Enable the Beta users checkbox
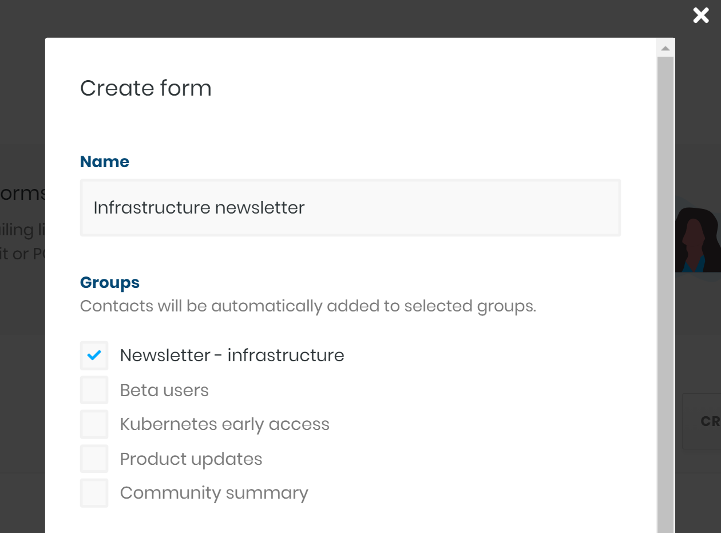This screenshot has height=533, width=721. (x=94, y=390)
